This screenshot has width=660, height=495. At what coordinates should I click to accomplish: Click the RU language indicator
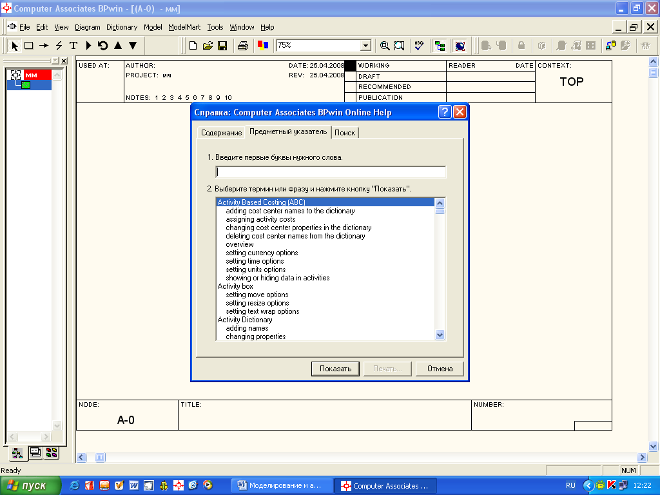pyautogui.click(x=570, y=485)
